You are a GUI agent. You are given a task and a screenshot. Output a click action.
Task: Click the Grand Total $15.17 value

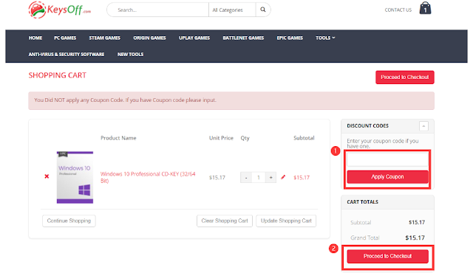coord(415,238)
